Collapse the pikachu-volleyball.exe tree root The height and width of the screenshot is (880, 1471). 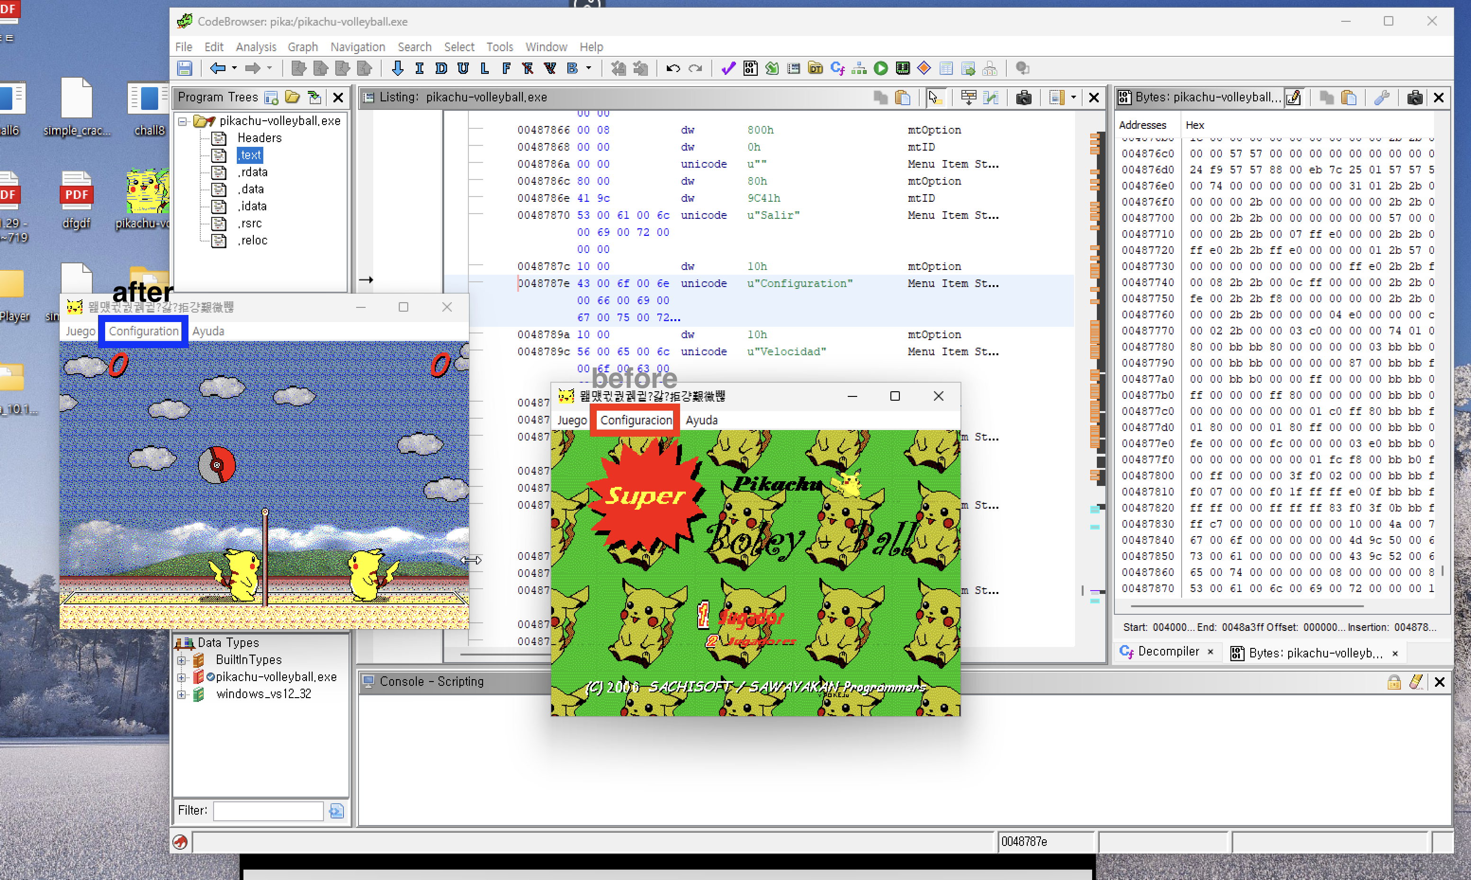click(183, 121)
